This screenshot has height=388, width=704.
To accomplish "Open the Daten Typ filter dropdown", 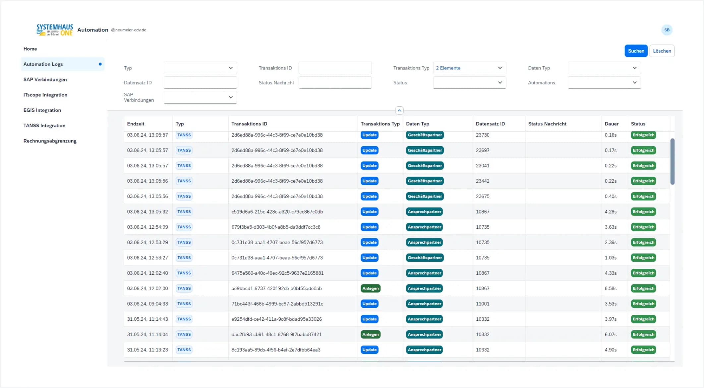I will 604,68.
